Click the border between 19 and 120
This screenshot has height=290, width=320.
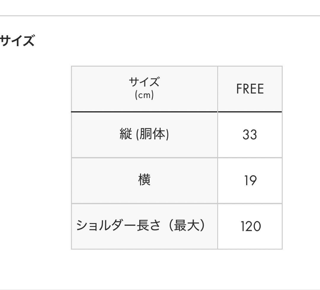click(x=250, y=203)
